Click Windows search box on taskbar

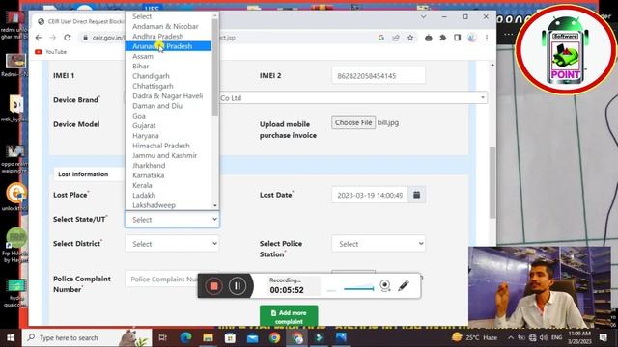coord(87,337)
